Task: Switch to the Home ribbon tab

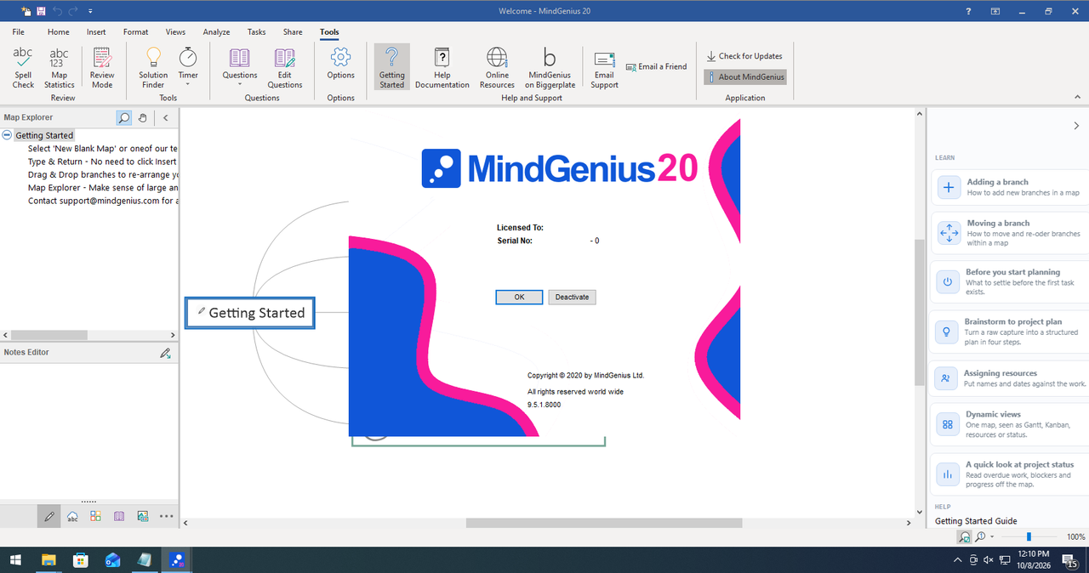Action: pyautogui.click(x=59, y=32)
